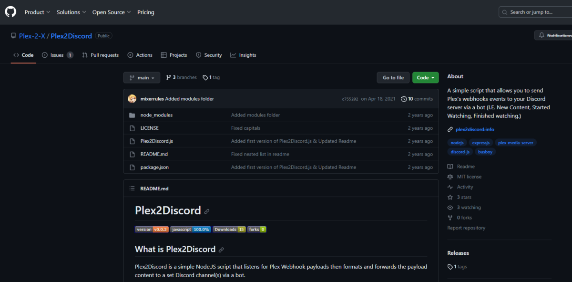Open the Open Source dropdown

click(x=112, y=12)
